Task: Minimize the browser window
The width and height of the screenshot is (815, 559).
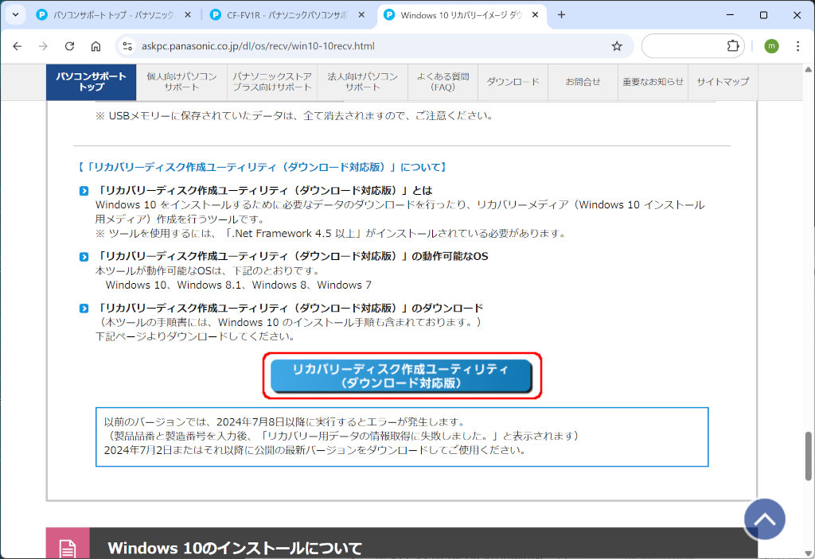Action: click(x=731, y=15)
